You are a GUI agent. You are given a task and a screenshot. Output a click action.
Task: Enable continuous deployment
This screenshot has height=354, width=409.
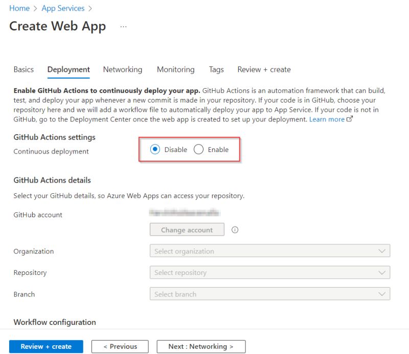198,149
